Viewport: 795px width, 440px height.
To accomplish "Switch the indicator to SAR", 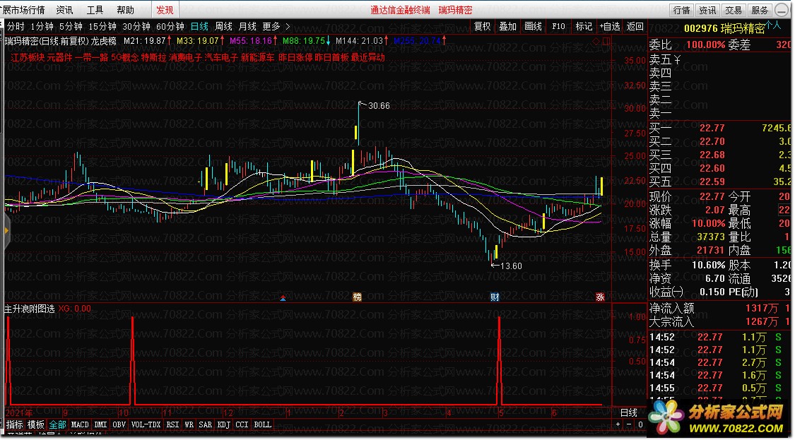I will point(206,424).
